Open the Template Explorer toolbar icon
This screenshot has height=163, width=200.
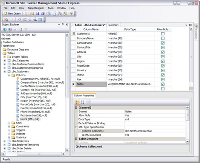(x=65, y=14)
